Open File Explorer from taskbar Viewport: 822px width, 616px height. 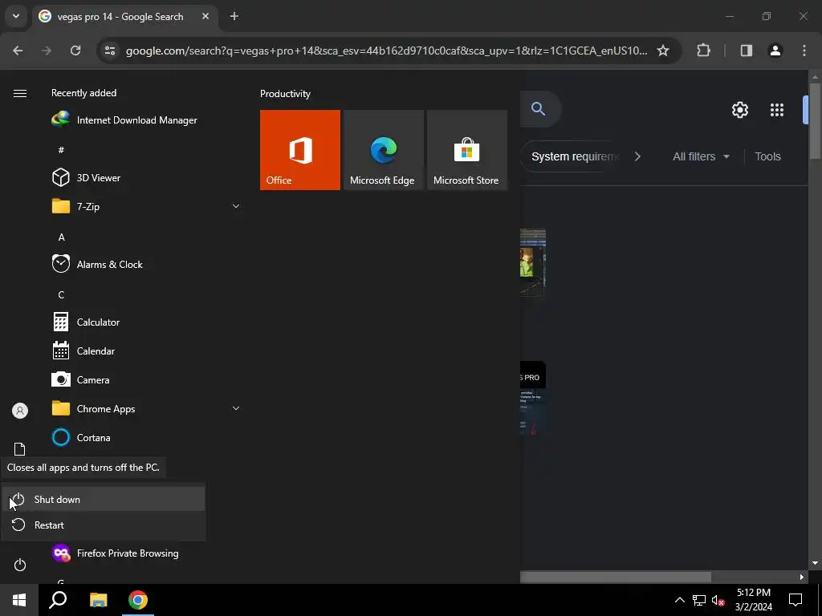click(98, 600)
